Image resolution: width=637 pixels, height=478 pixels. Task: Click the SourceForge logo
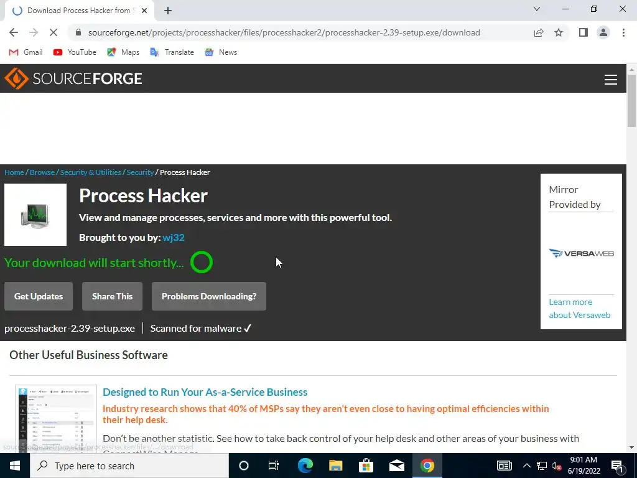click(x=73, y=78)
